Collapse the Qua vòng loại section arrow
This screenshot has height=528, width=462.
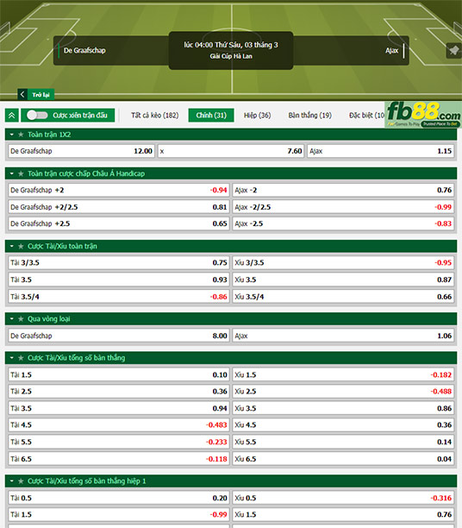tap(12, 319)
